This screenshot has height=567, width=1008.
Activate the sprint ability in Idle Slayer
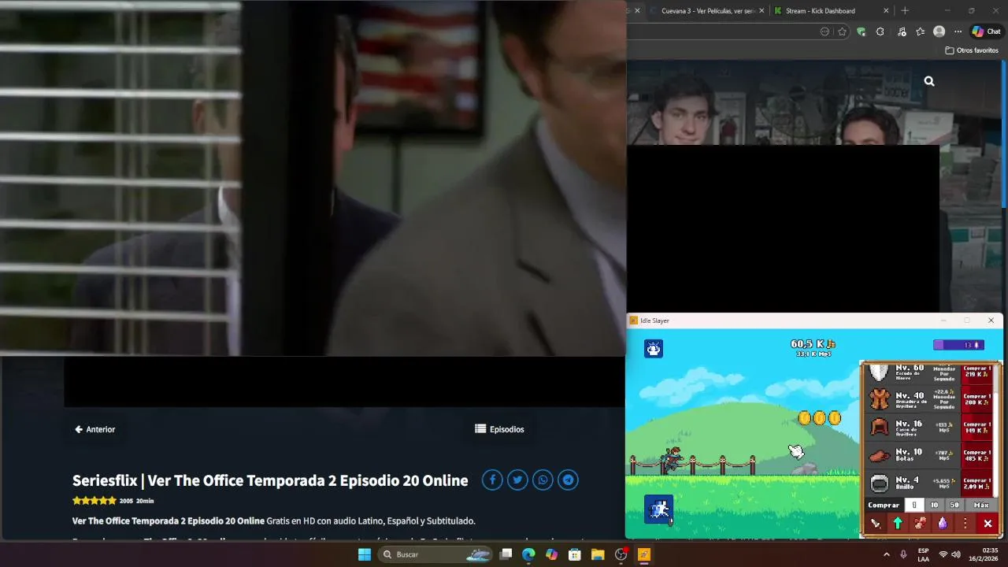point(658,510)
